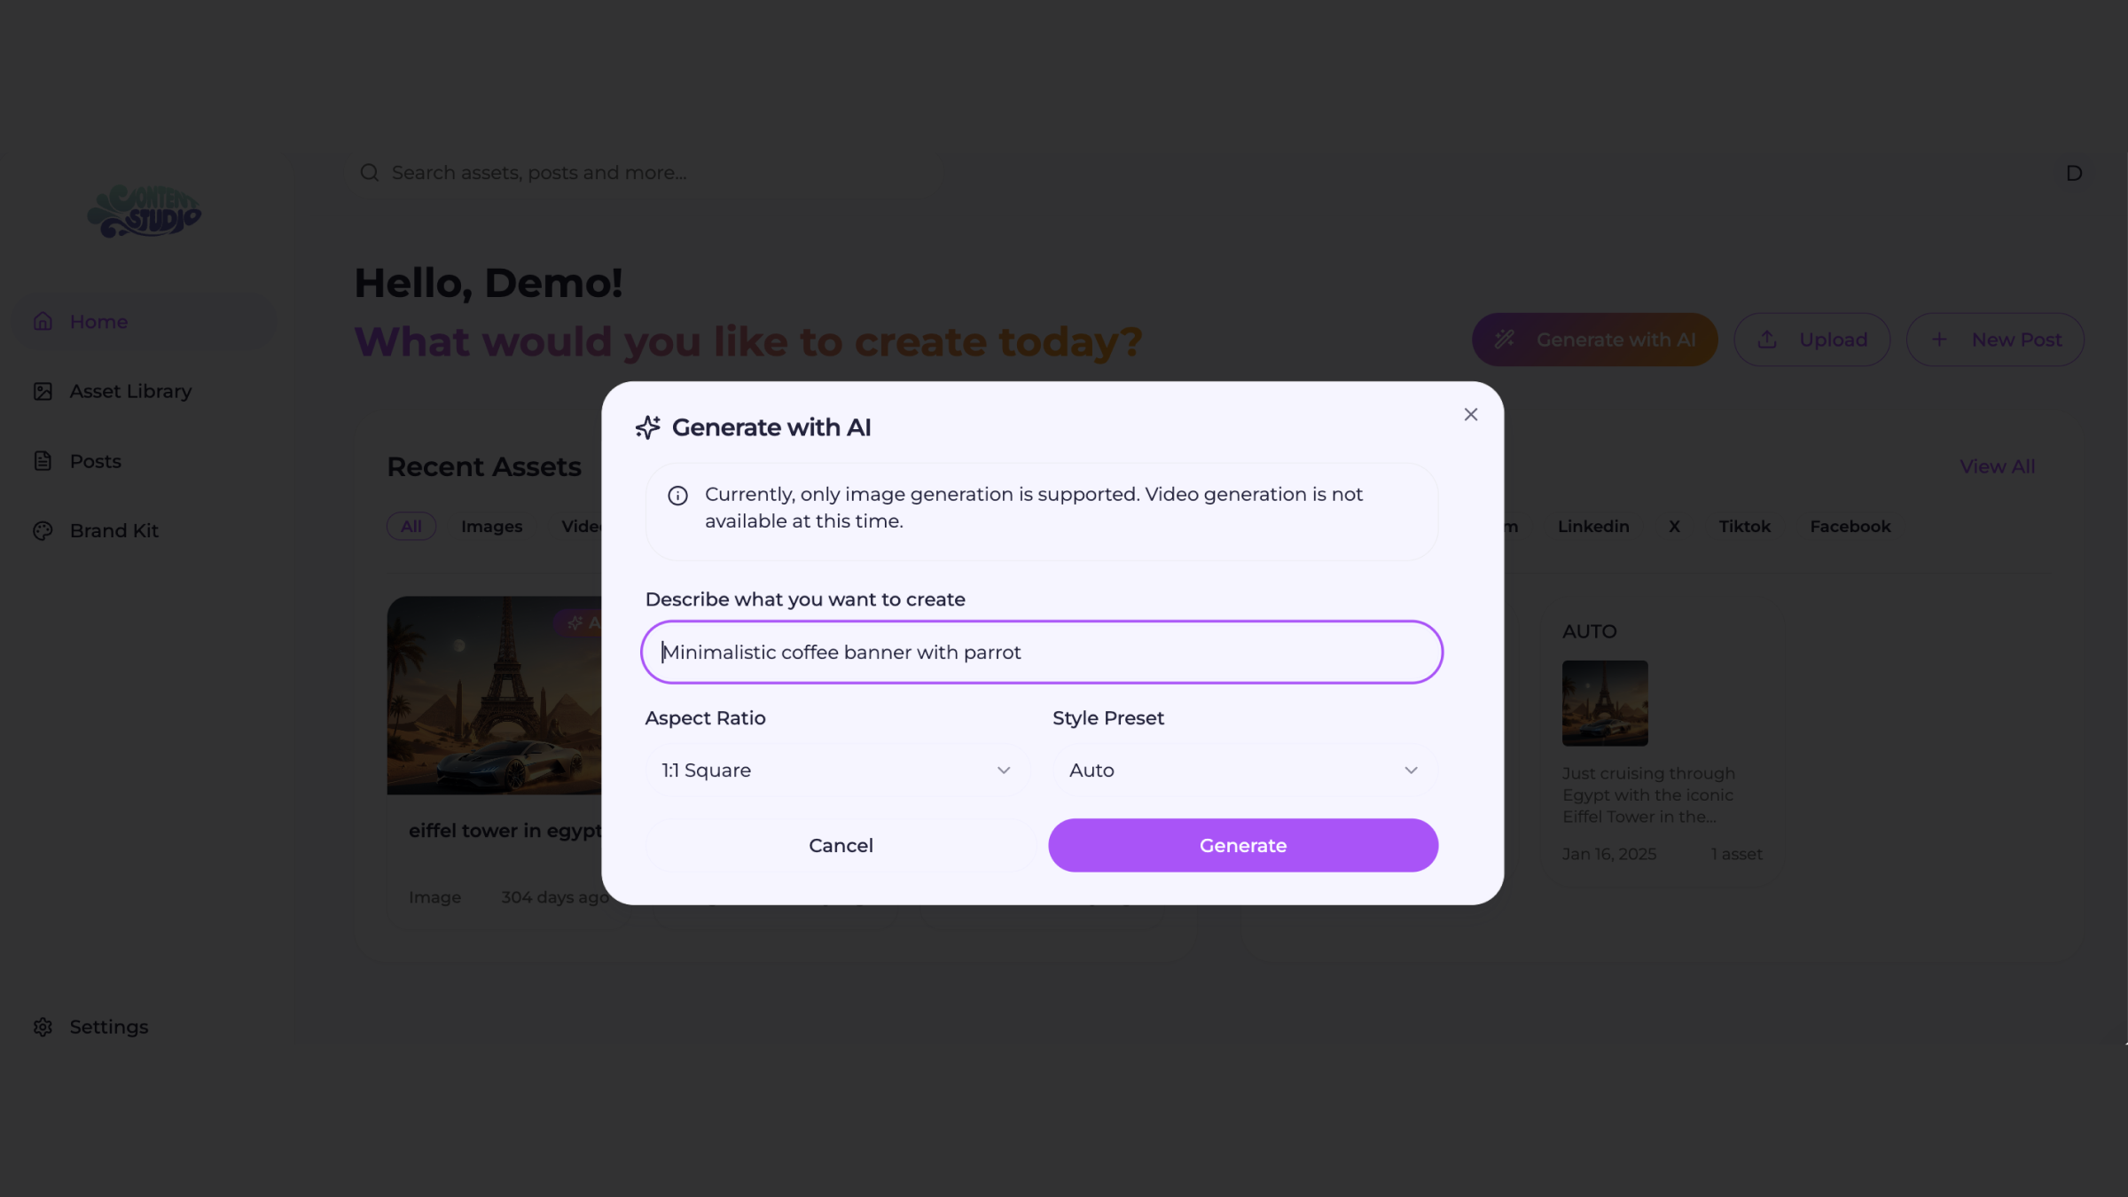Filter posts by Linkedin tab
The image size is (2128, 1197).
(x=1592, y=527)
